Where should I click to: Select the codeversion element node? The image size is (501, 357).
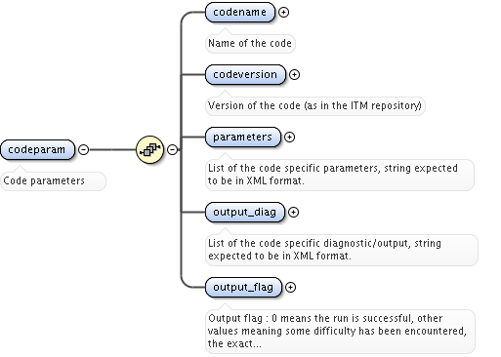click(x=245, y=74)
